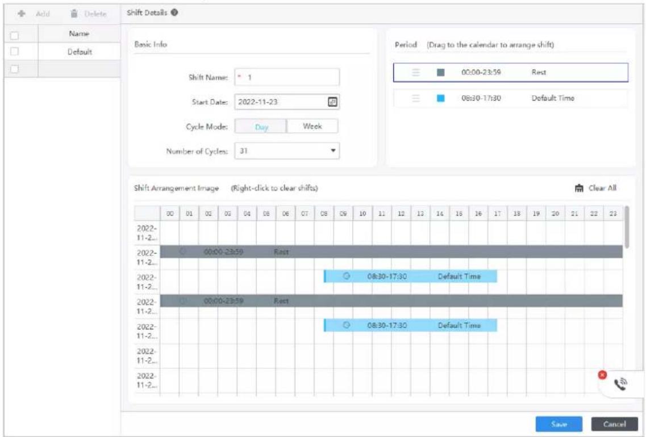
Task: Click the Clear All text
Action: click(x=602, y=188)
